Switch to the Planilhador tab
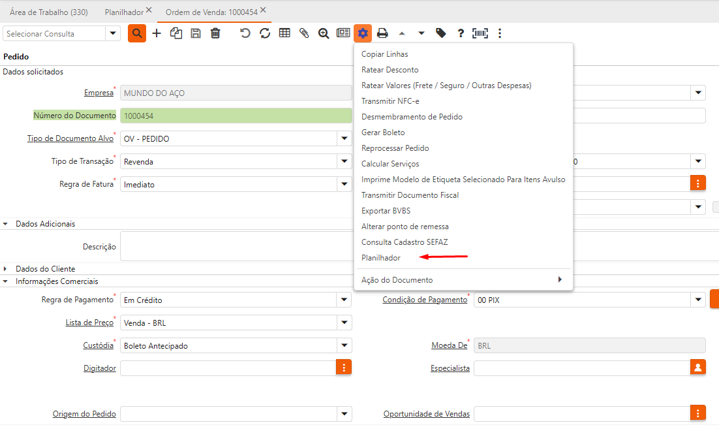This screenshot has height=427, width=719. (124, 12)
